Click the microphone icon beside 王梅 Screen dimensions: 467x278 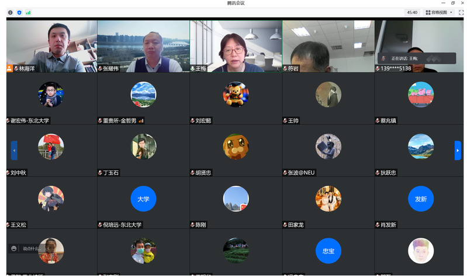point(193,68)
